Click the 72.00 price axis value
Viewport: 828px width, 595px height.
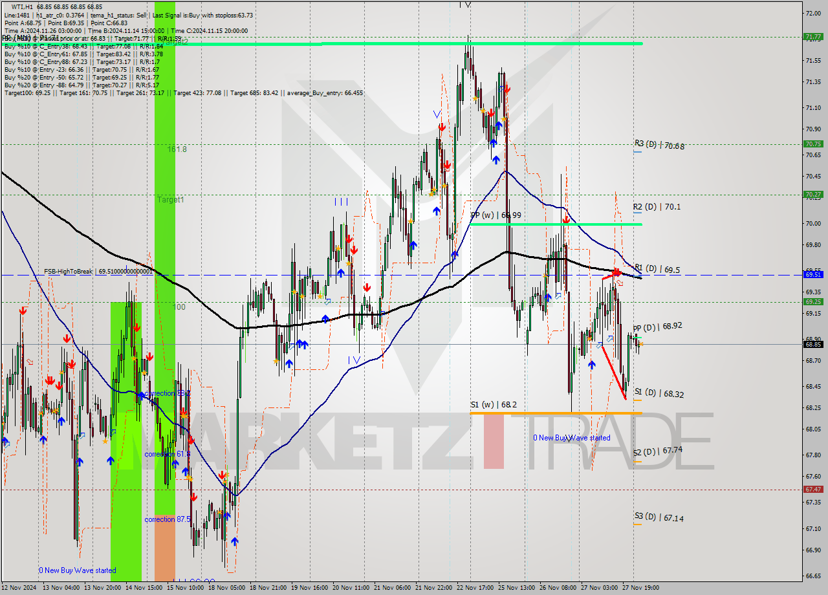pos(812,13)
